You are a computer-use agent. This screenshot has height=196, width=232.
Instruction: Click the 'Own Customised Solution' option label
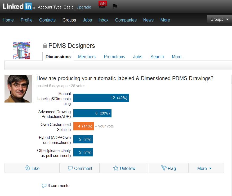(56, 127)
